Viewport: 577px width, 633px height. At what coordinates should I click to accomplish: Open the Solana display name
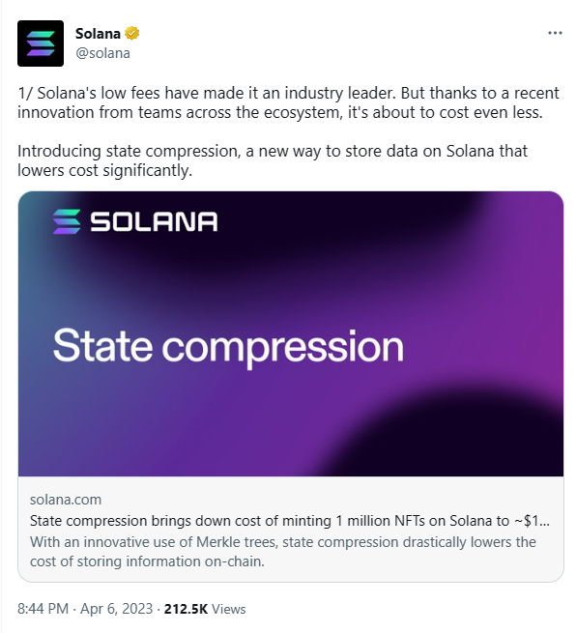point(98,34)
